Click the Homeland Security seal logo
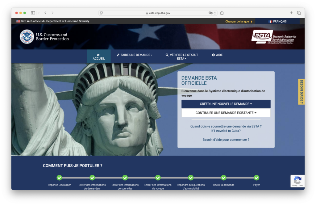316x205 pixels. [x=27, y=37]
